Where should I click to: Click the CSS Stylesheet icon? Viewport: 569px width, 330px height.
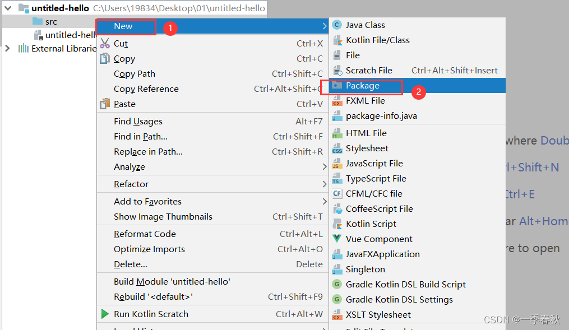(x=336, y=148)
